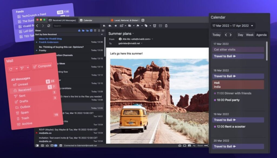Open a new tab with plus icon
Image resolution: width=277 pixels, height=158 pixels.
coord(143,20)
